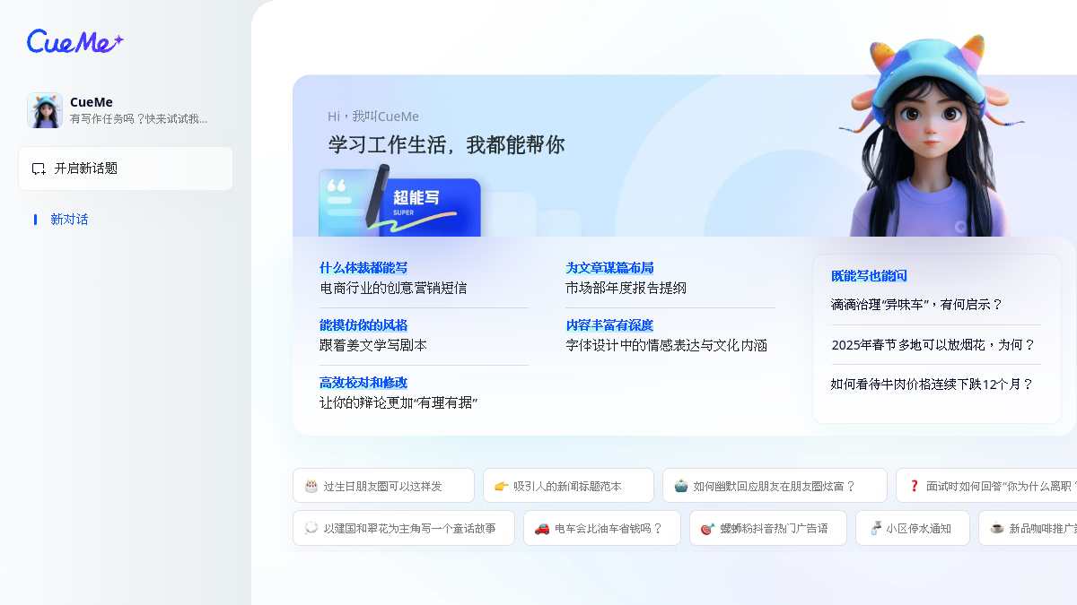Viewport: 1077px width, 605px height.
Task: Click the 高效校对和修改 heading
Action: pyautogui.click(x=363, y=383)
